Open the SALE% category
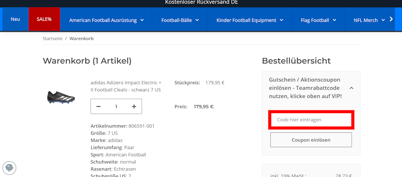Image resolution: width=402 pixels, height=177 pixels. click(44, 19)
